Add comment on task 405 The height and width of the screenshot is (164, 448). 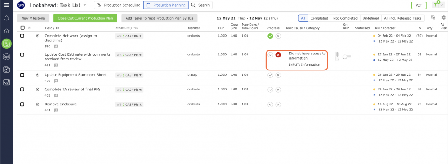[x=56, y=95]
